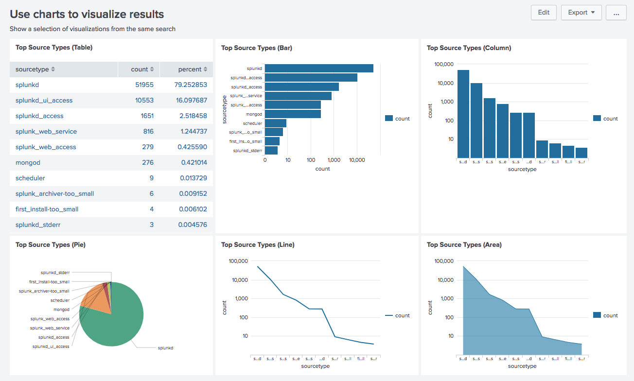
Task: Click the splunkd bar in Bar chart
Action: [x=319, y=69]
